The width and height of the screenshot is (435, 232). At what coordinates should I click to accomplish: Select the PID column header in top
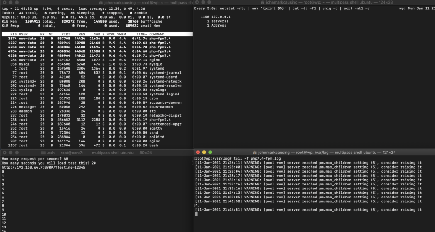13,34
